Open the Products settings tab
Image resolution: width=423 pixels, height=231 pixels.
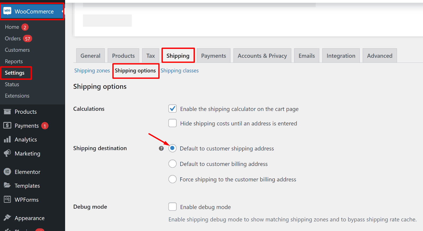pos(123,56)
